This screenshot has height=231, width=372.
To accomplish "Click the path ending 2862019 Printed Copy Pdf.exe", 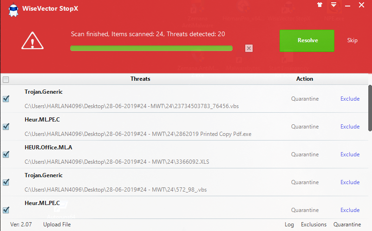I will click(x=138, y=134).
